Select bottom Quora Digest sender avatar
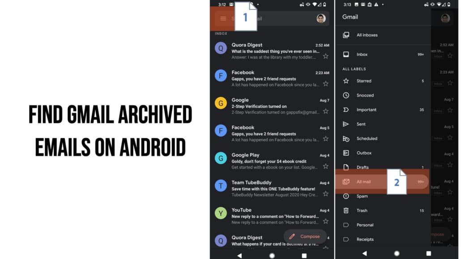 coord(221,241)
